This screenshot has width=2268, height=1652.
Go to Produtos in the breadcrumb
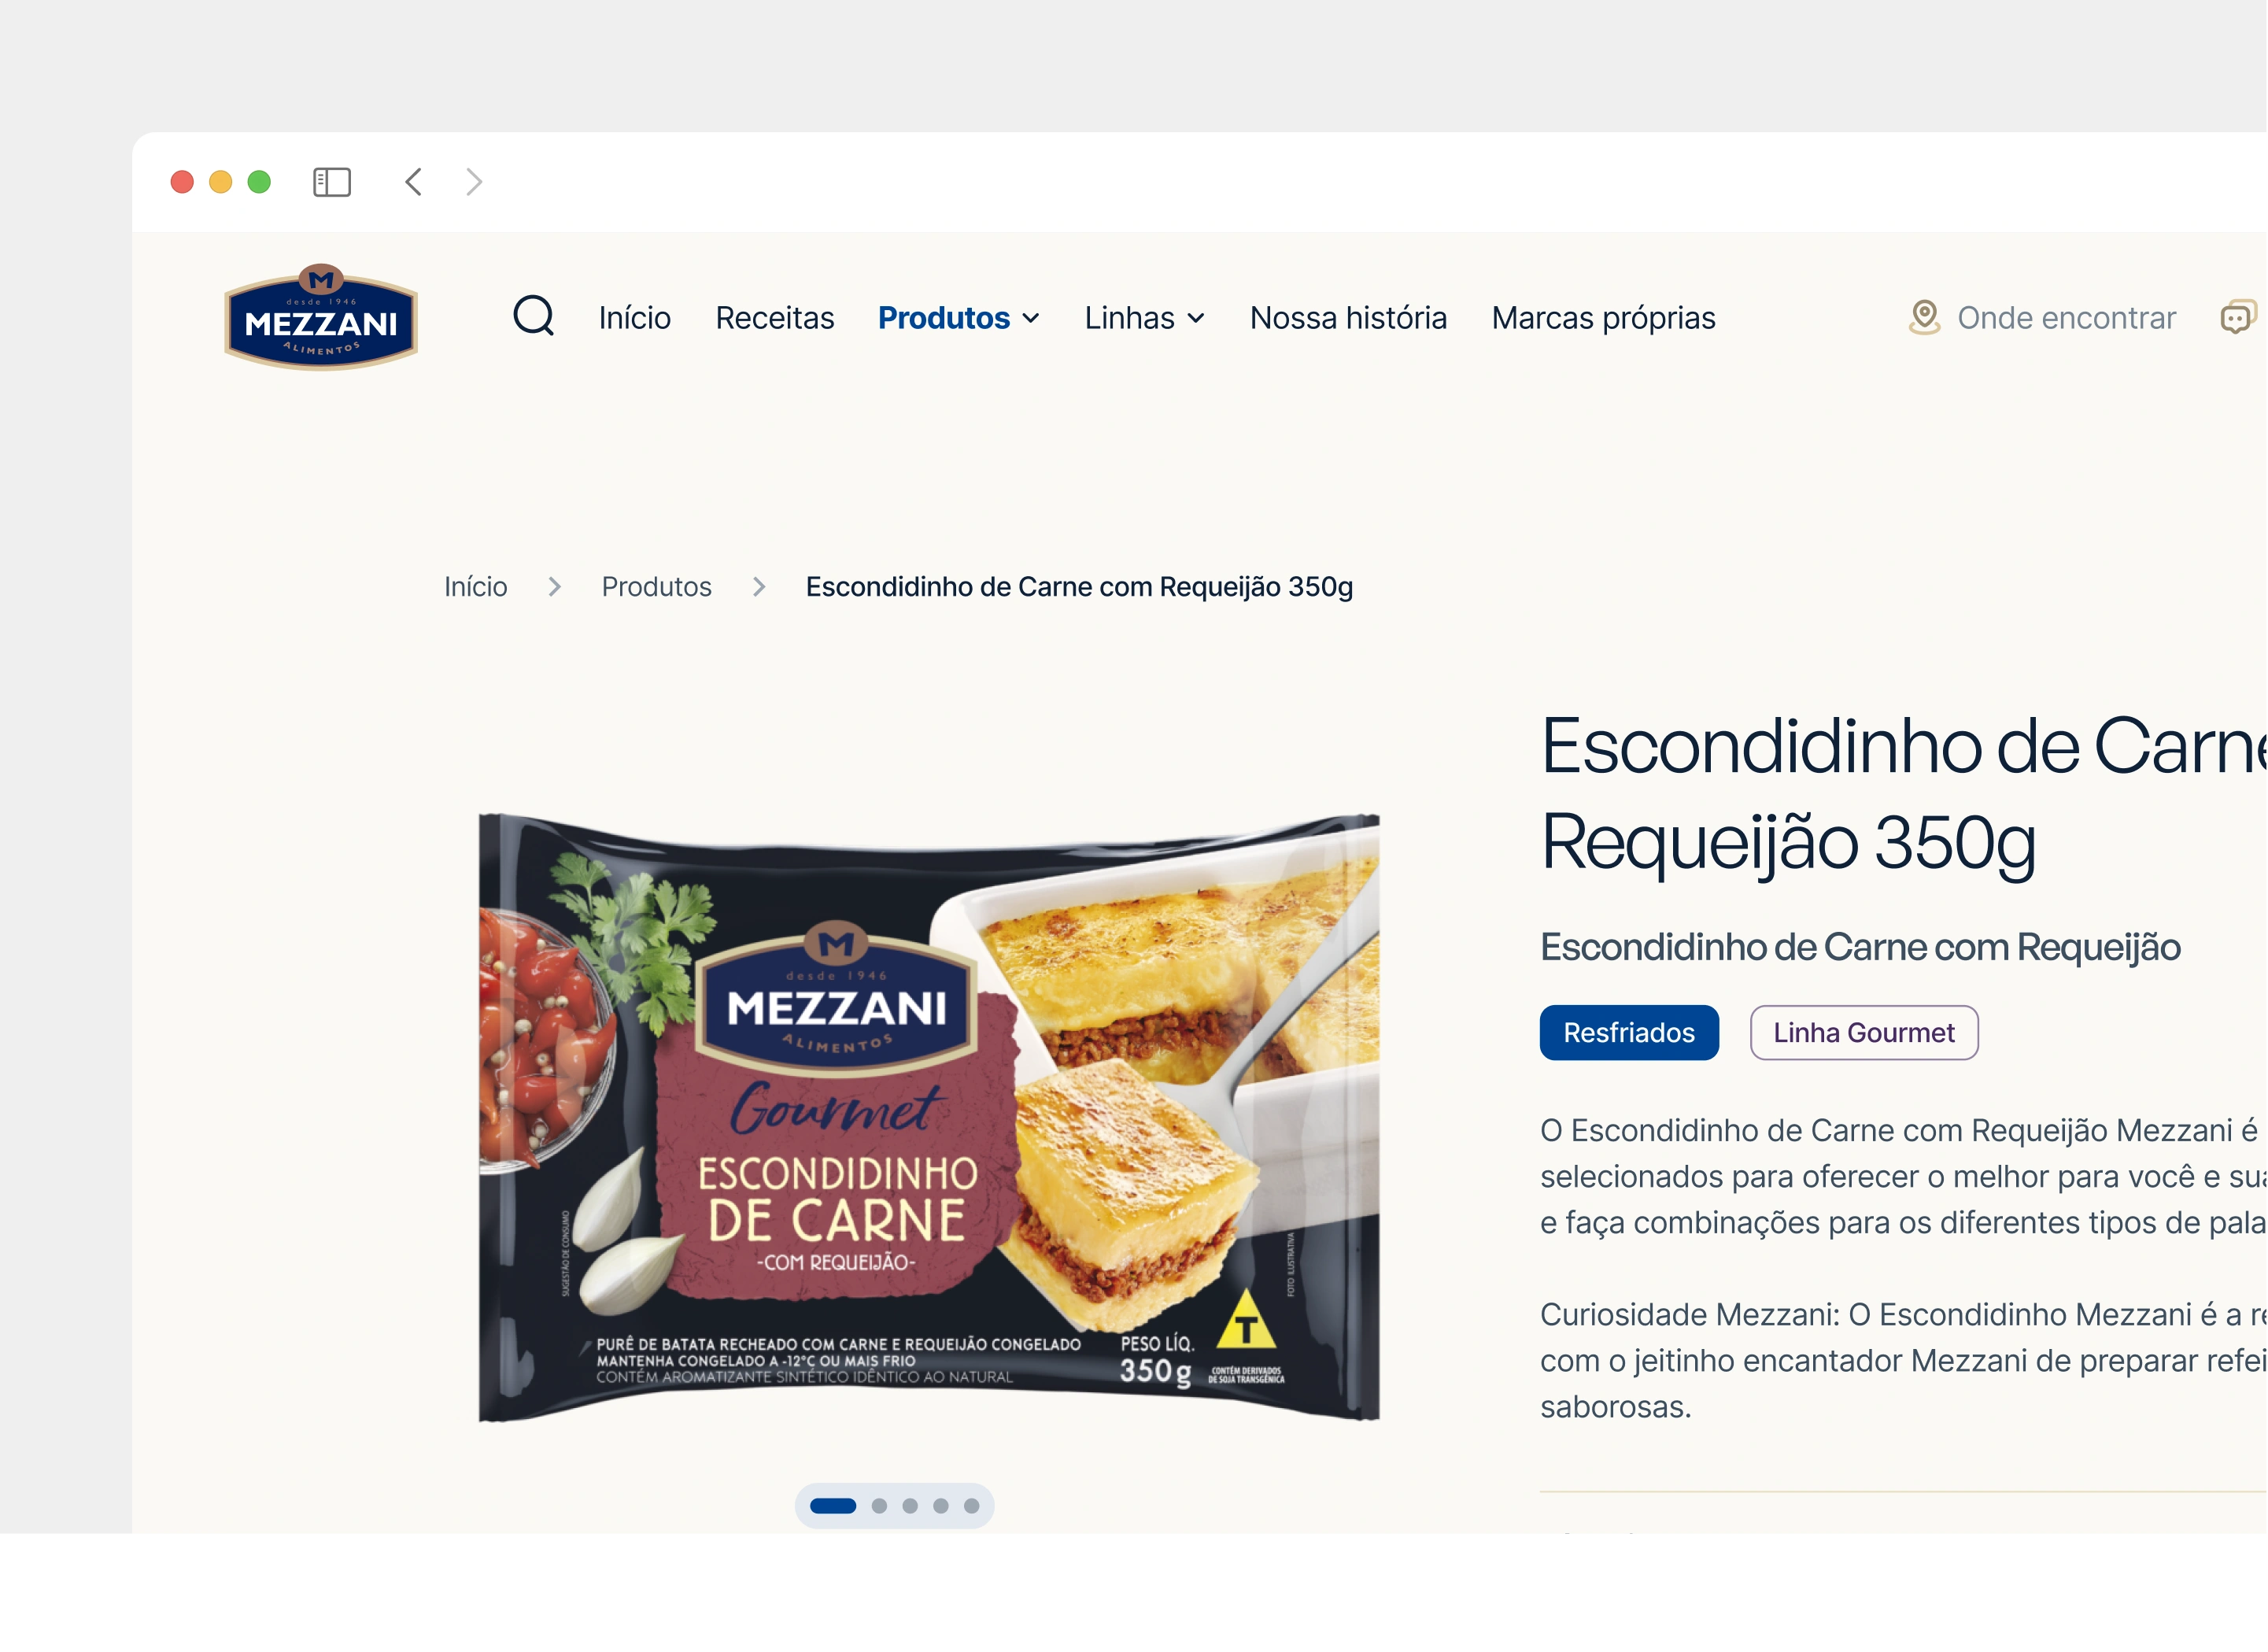coord(656,587)
